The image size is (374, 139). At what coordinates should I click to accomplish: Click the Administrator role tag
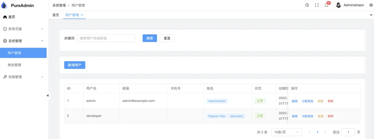[217, 101]
